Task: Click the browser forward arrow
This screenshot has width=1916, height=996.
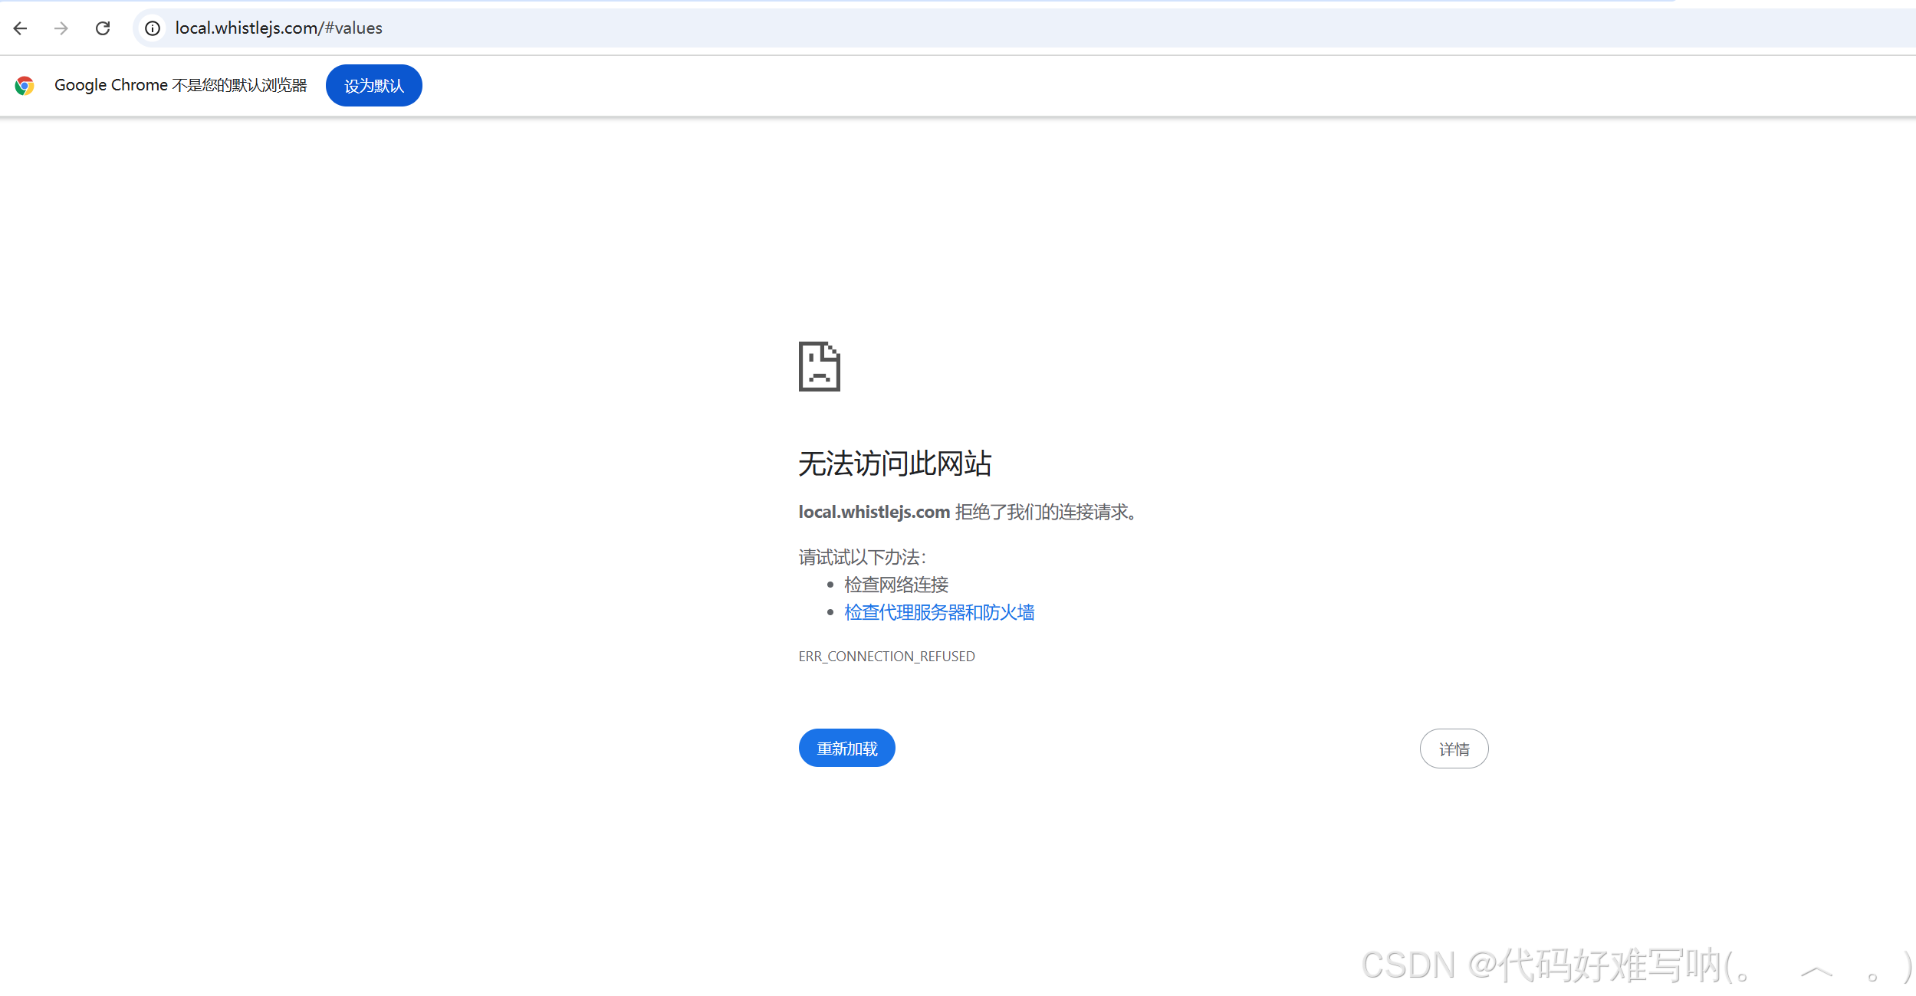Action: tap(61, 28)
